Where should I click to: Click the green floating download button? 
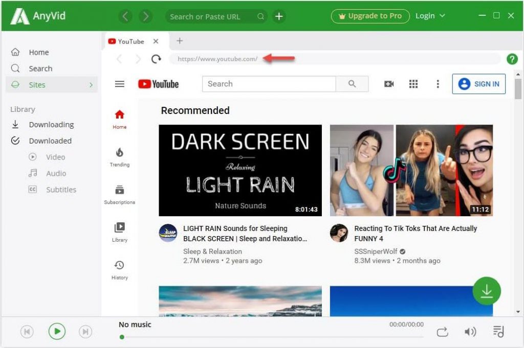(487, 291)
